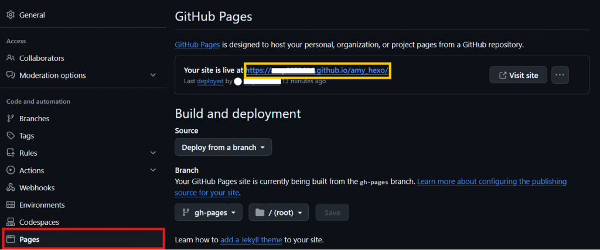Screen dimensions: 600x250
Task: Click the Visit site button
Action: coord(518,75)
